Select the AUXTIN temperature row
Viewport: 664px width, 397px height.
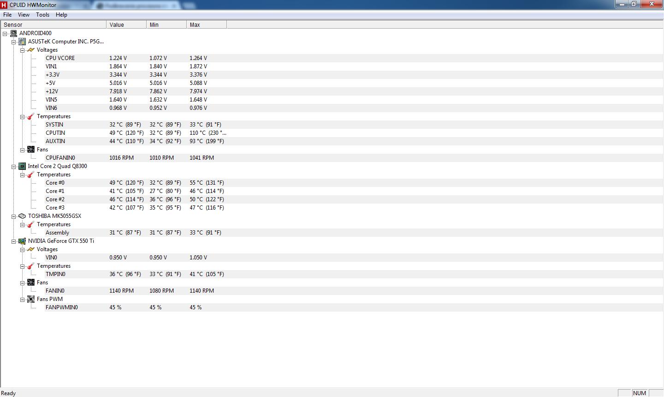click(x=354, y=141)
